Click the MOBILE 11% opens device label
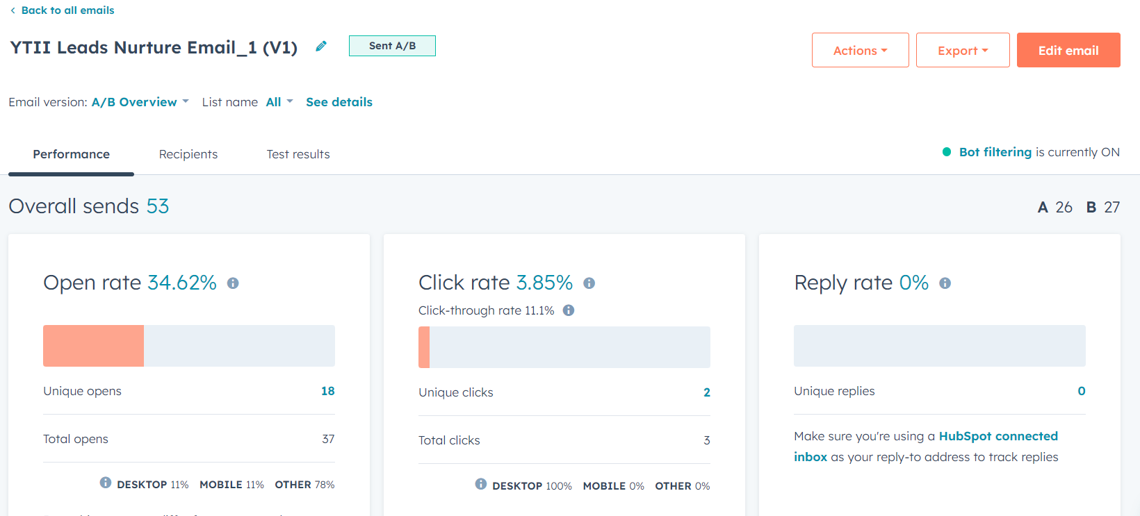The height and width of the screenshot is (516, 1140). [231, 485]
